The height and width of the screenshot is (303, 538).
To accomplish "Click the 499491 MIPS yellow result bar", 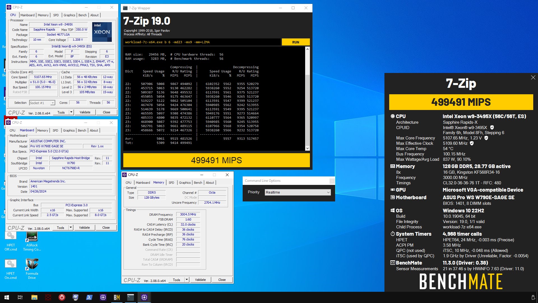I will coord(216,160).
